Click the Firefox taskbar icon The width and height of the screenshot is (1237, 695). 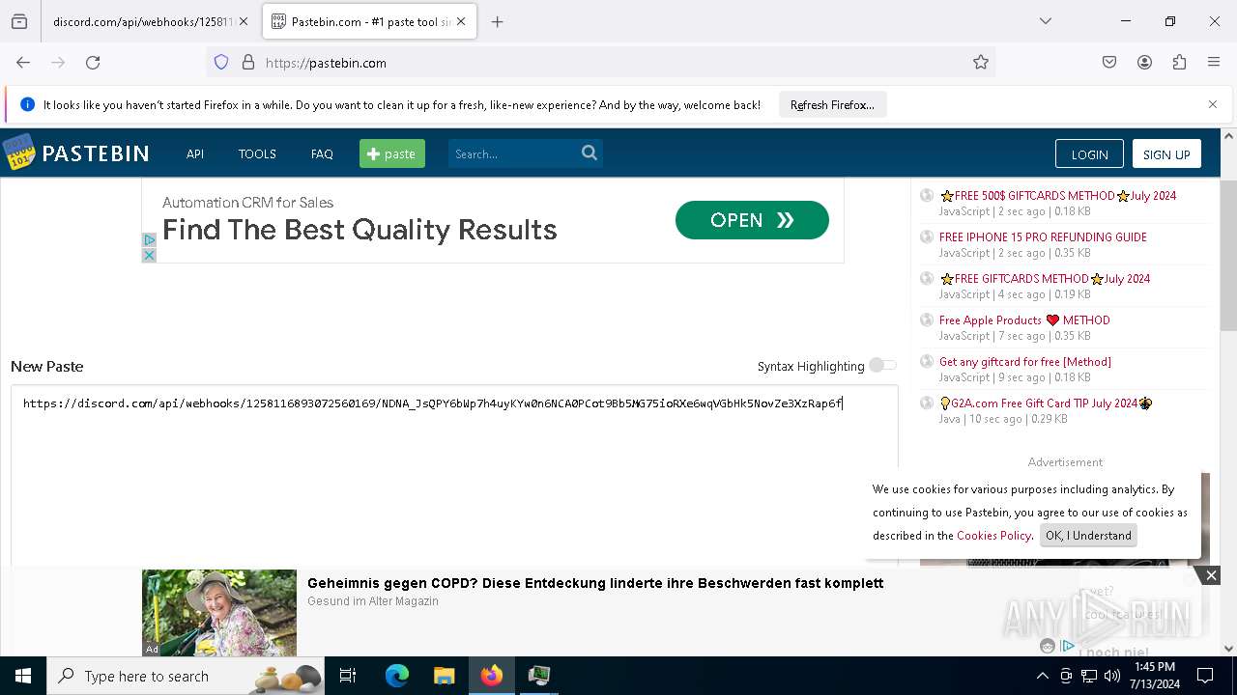point(492,676)
